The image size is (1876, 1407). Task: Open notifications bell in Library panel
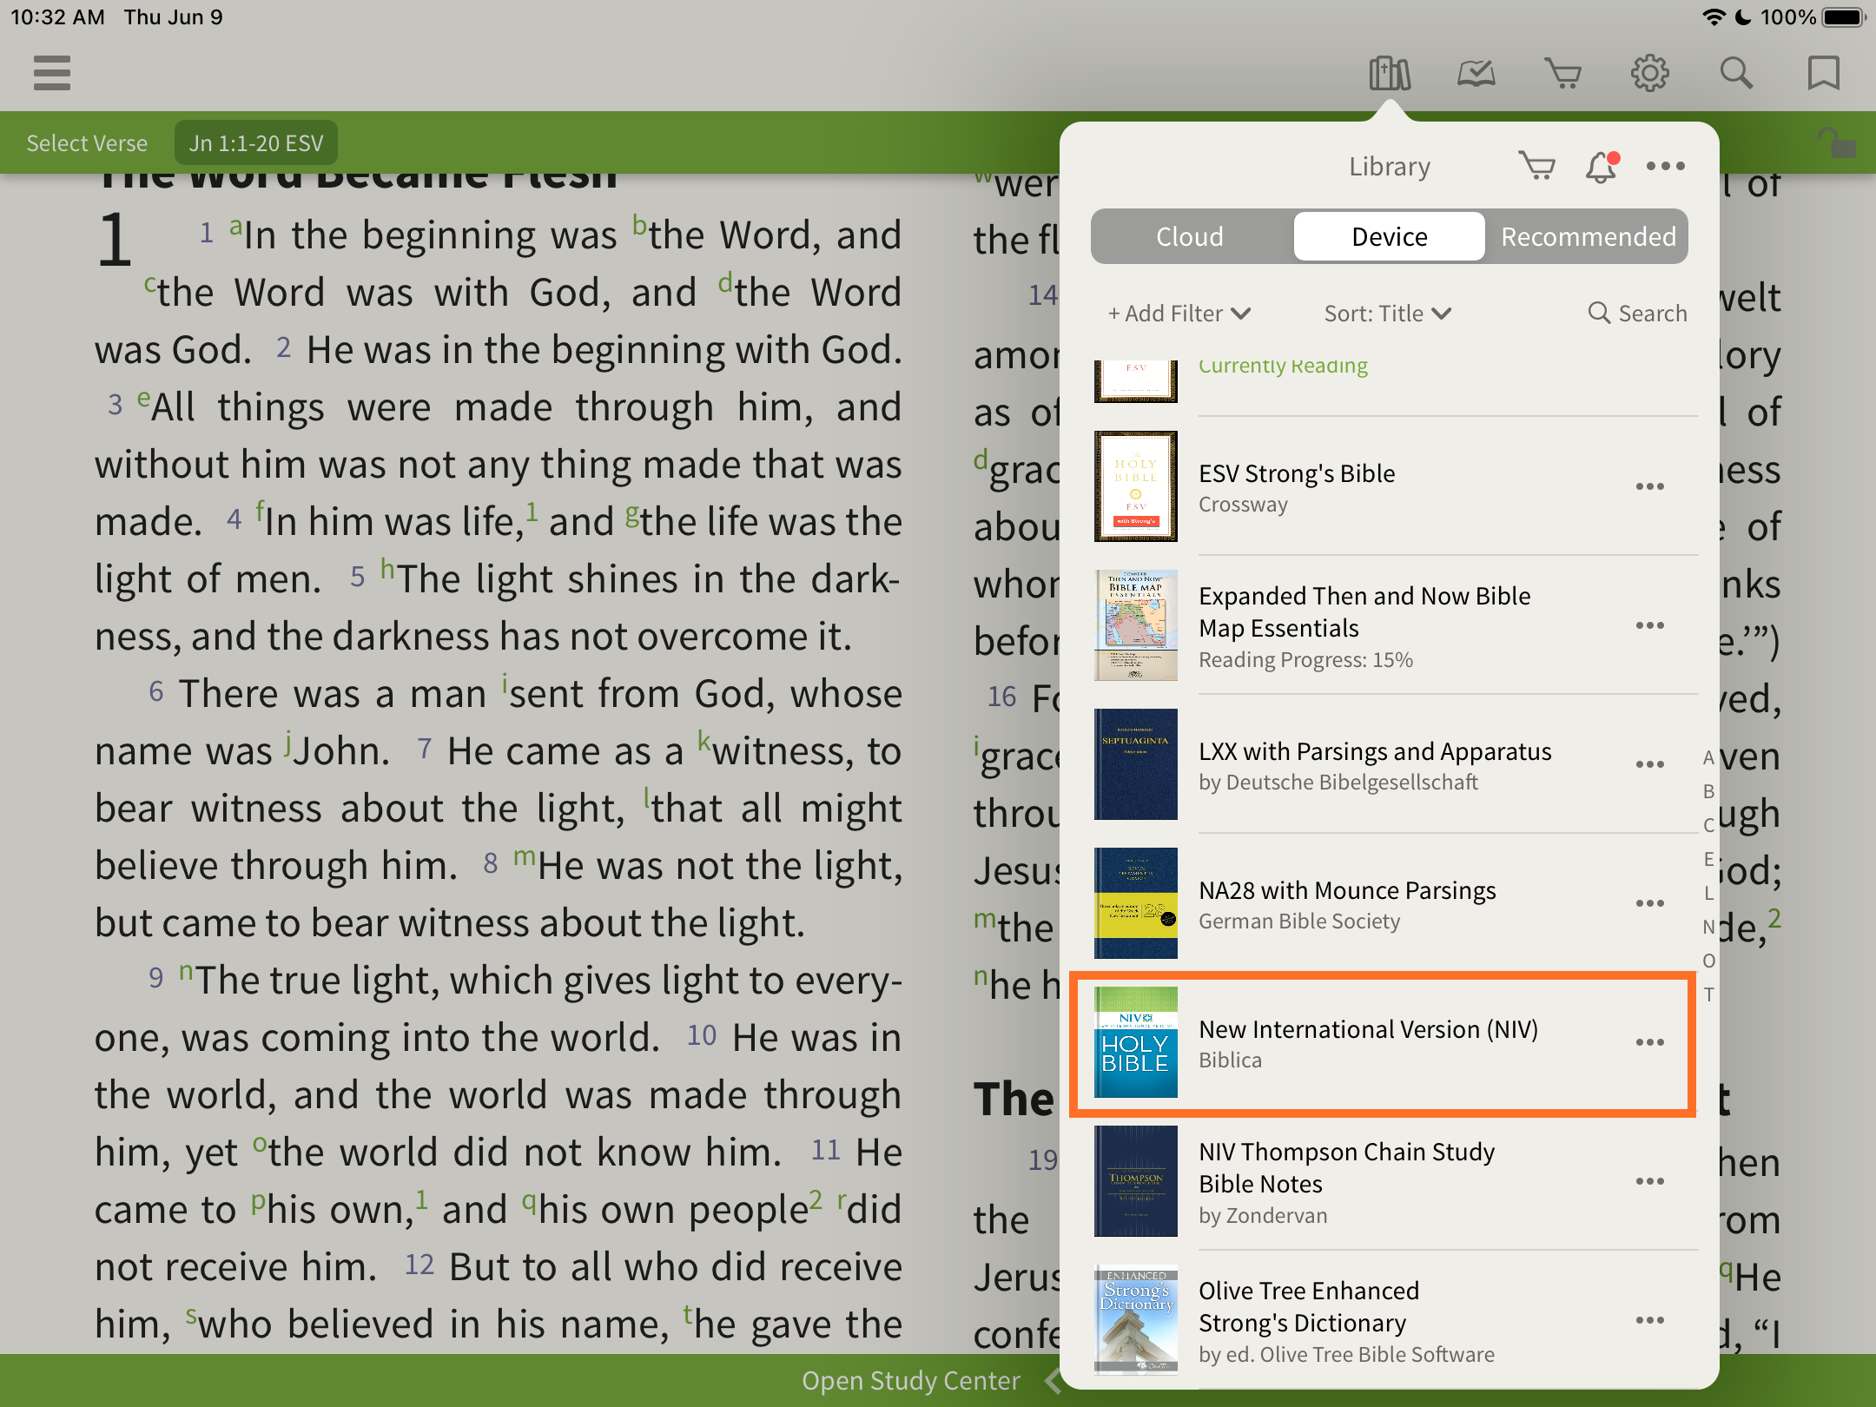[1601, 166]
